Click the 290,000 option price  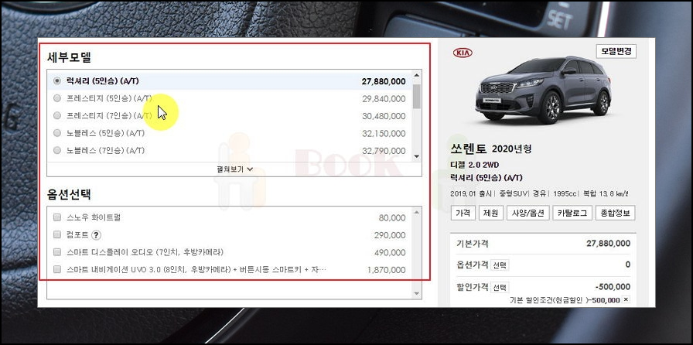pos(390,235)
